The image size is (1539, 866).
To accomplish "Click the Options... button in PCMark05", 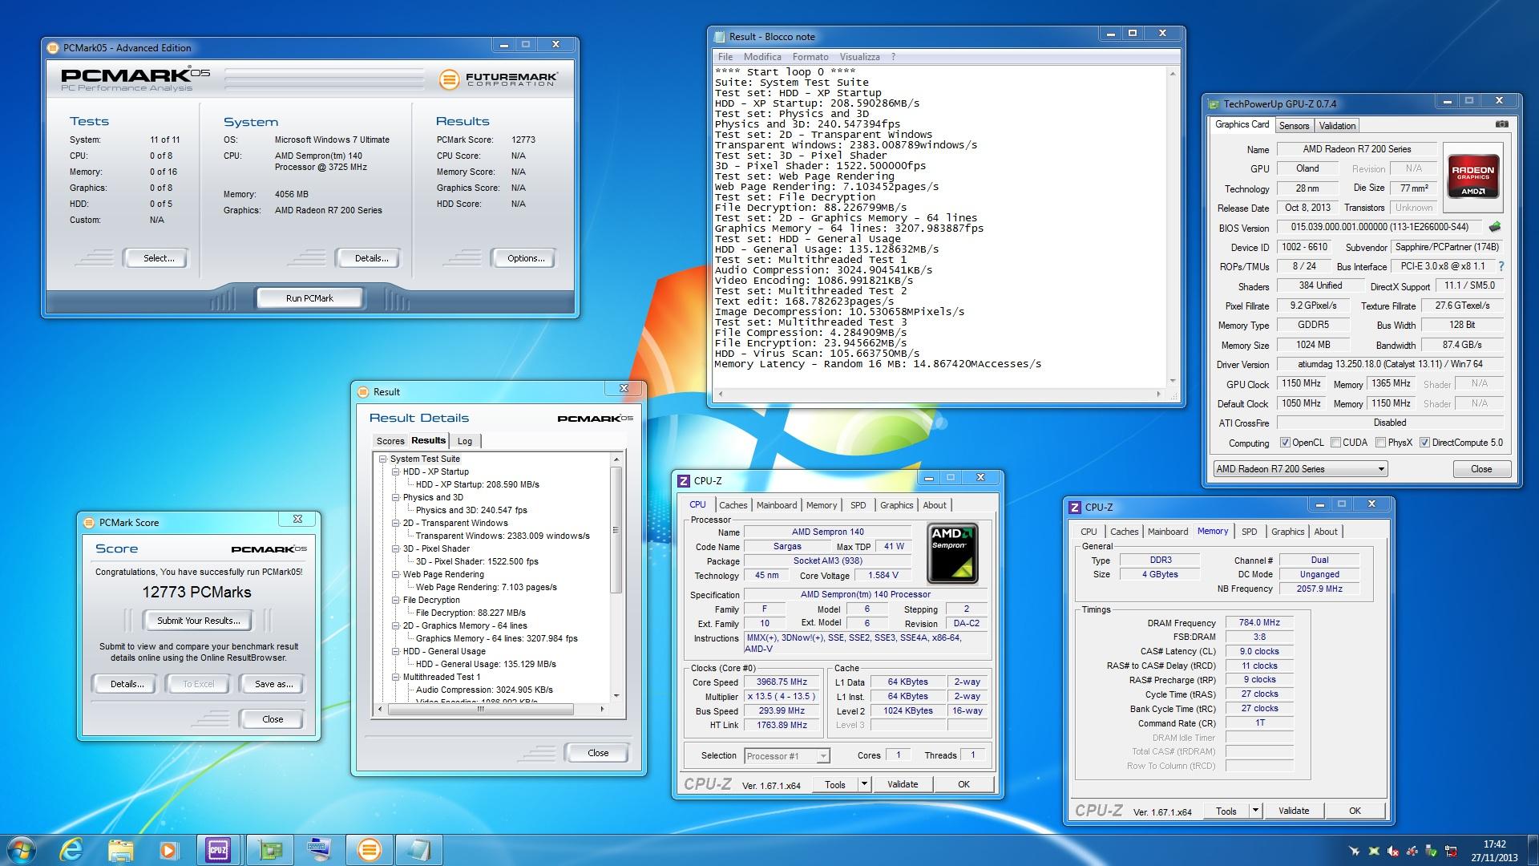I will pyautogui.click(x=526, y=258).
